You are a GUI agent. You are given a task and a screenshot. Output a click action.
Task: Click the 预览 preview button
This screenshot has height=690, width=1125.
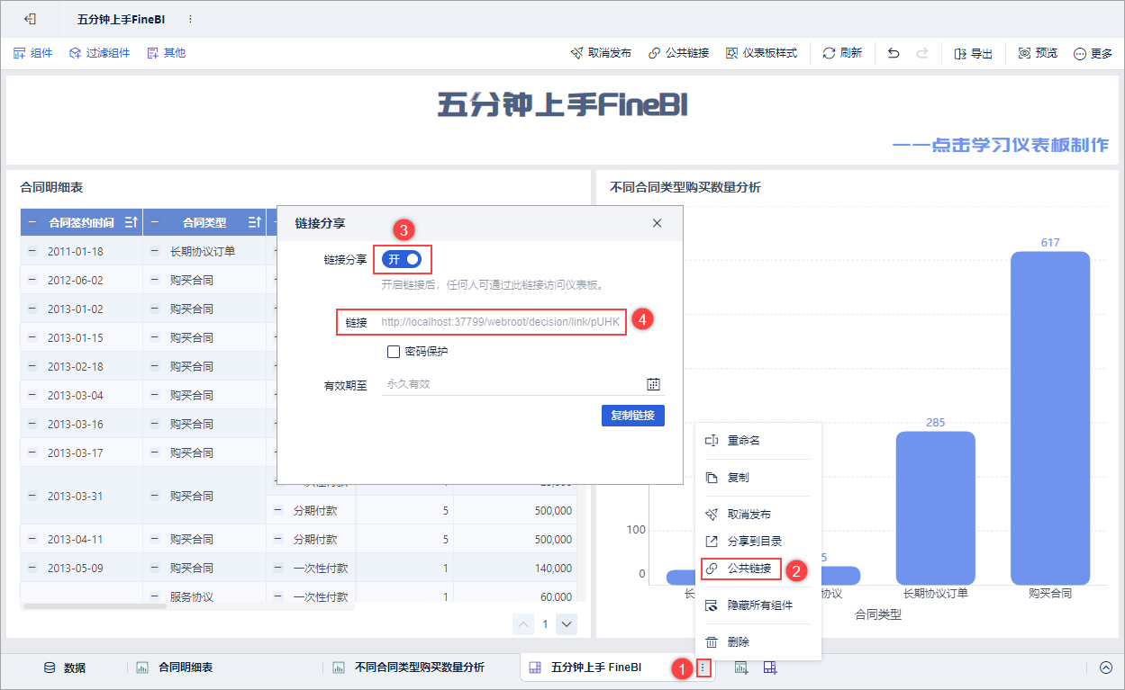coord(1038,53)
